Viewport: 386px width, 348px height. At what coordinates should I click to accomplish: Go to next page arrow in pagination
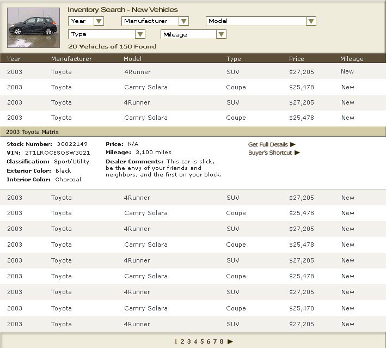pos(230,341)
